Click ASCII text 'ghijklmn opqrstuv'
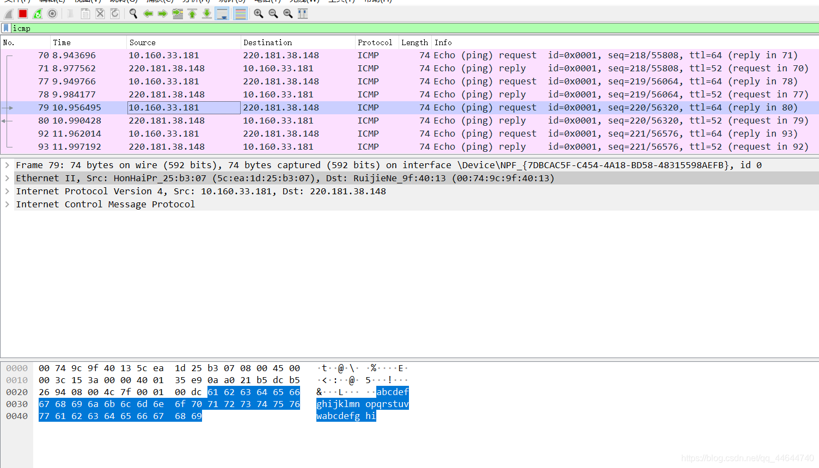 pos(363,404)
